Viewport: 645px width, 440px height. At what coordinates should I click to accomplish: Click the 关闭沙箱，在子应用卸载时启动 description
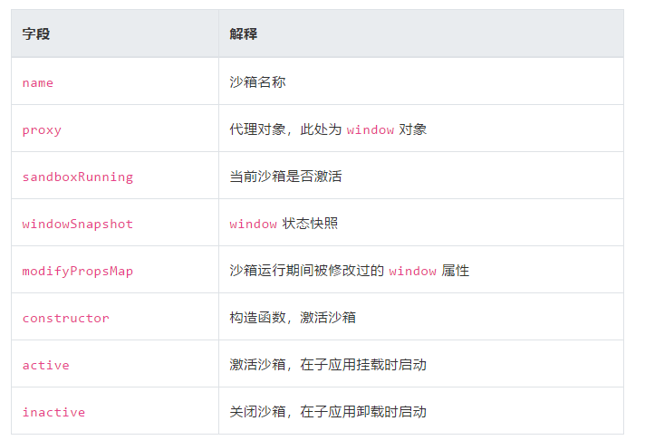[x=328, y=412]
